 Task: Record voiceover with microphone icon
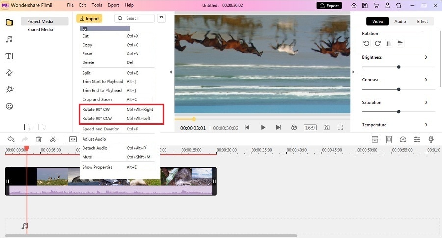(x=431, y=139)
